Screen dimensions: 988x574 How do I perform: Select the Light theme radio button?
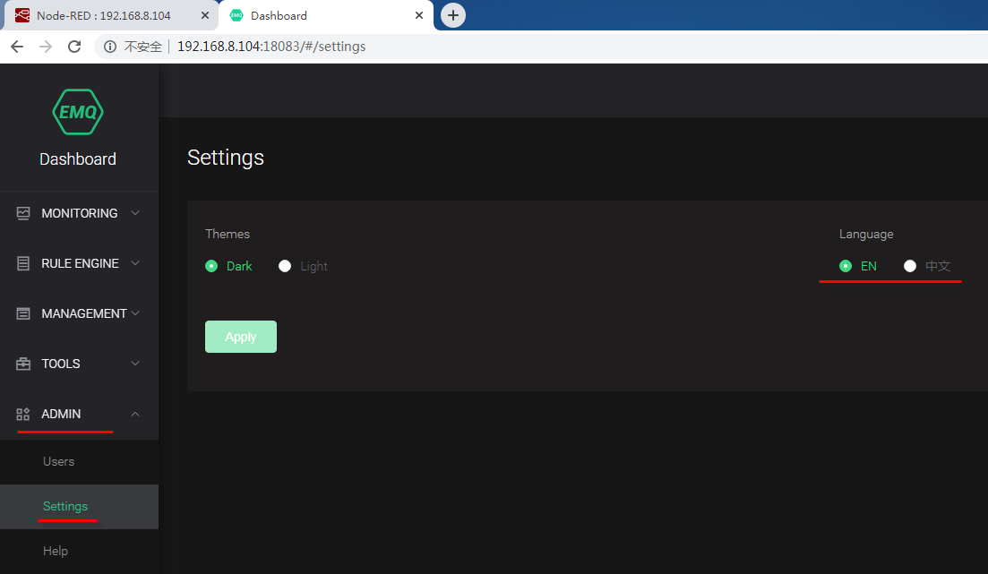[x=285, y=266]
